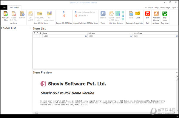179x118 pixels.
Task: Go to Home Page link
Action: (x=165, y=8)
